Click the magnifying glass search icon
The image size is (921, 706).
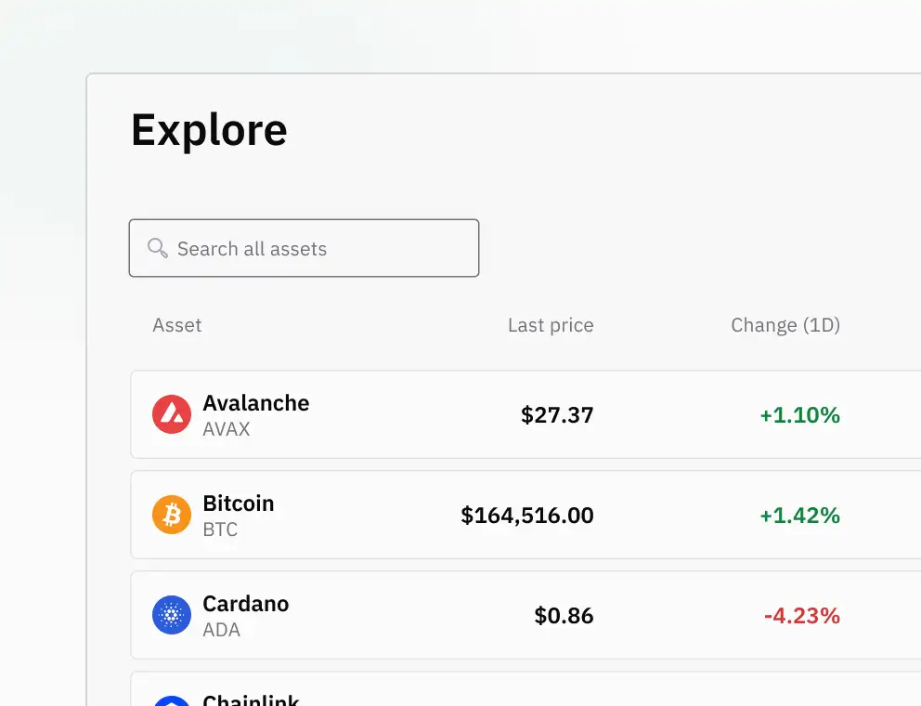(x=157, y=248)
